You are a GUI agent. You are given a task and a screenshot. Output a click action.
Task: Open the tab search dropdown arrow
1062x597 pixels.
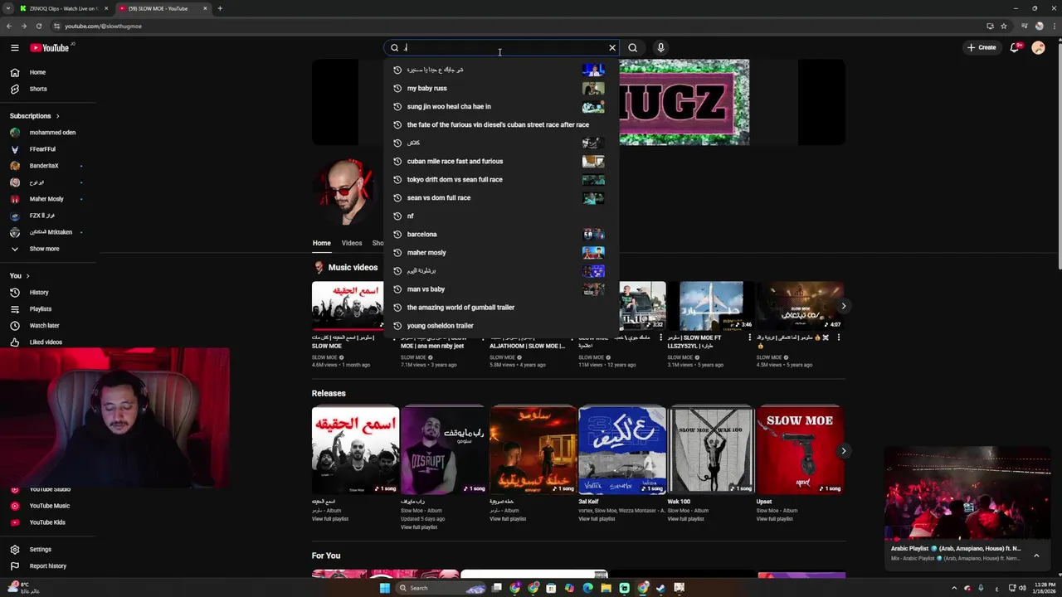(x=7, y=8)
